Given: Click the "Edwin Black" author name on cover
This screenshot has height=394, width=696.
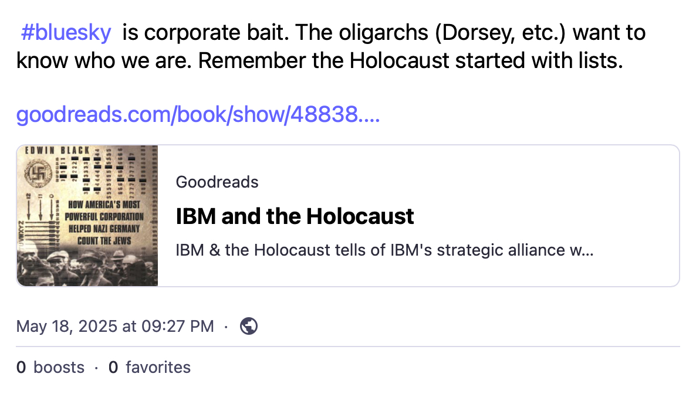Looking at the screenshot, I should (56, 151).
